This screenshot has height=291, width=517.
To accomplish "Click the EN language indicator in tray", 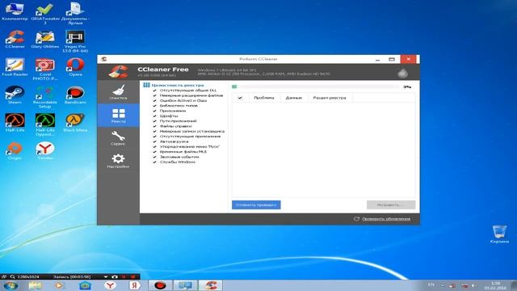I will click(431, 285).
